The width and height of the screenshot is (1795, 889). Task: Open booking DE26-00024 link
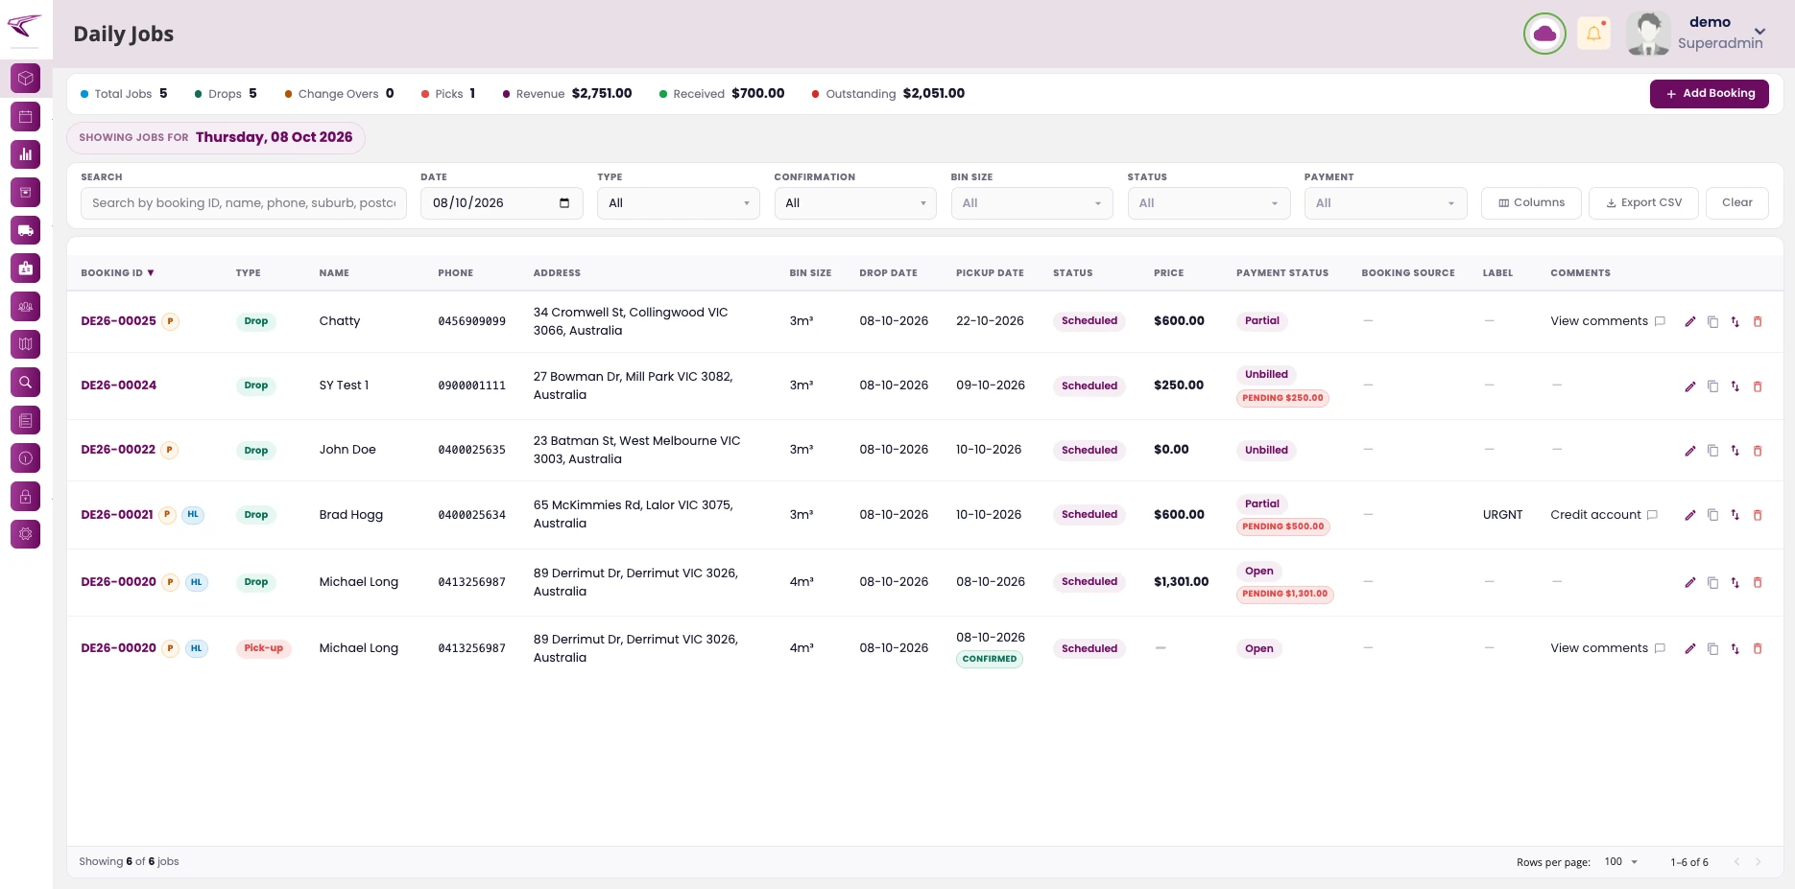click(x=118, y=386)
